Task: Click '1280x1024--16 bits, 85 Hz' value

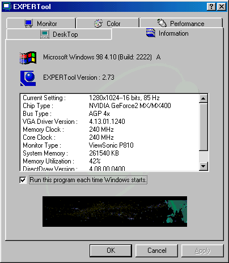Action: (x=124, y=98)
